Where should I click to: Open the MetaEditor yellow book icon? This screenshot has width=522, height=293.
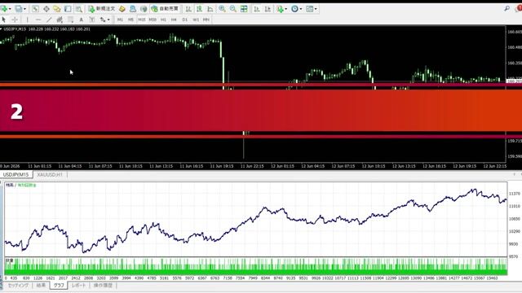[122, 9]
